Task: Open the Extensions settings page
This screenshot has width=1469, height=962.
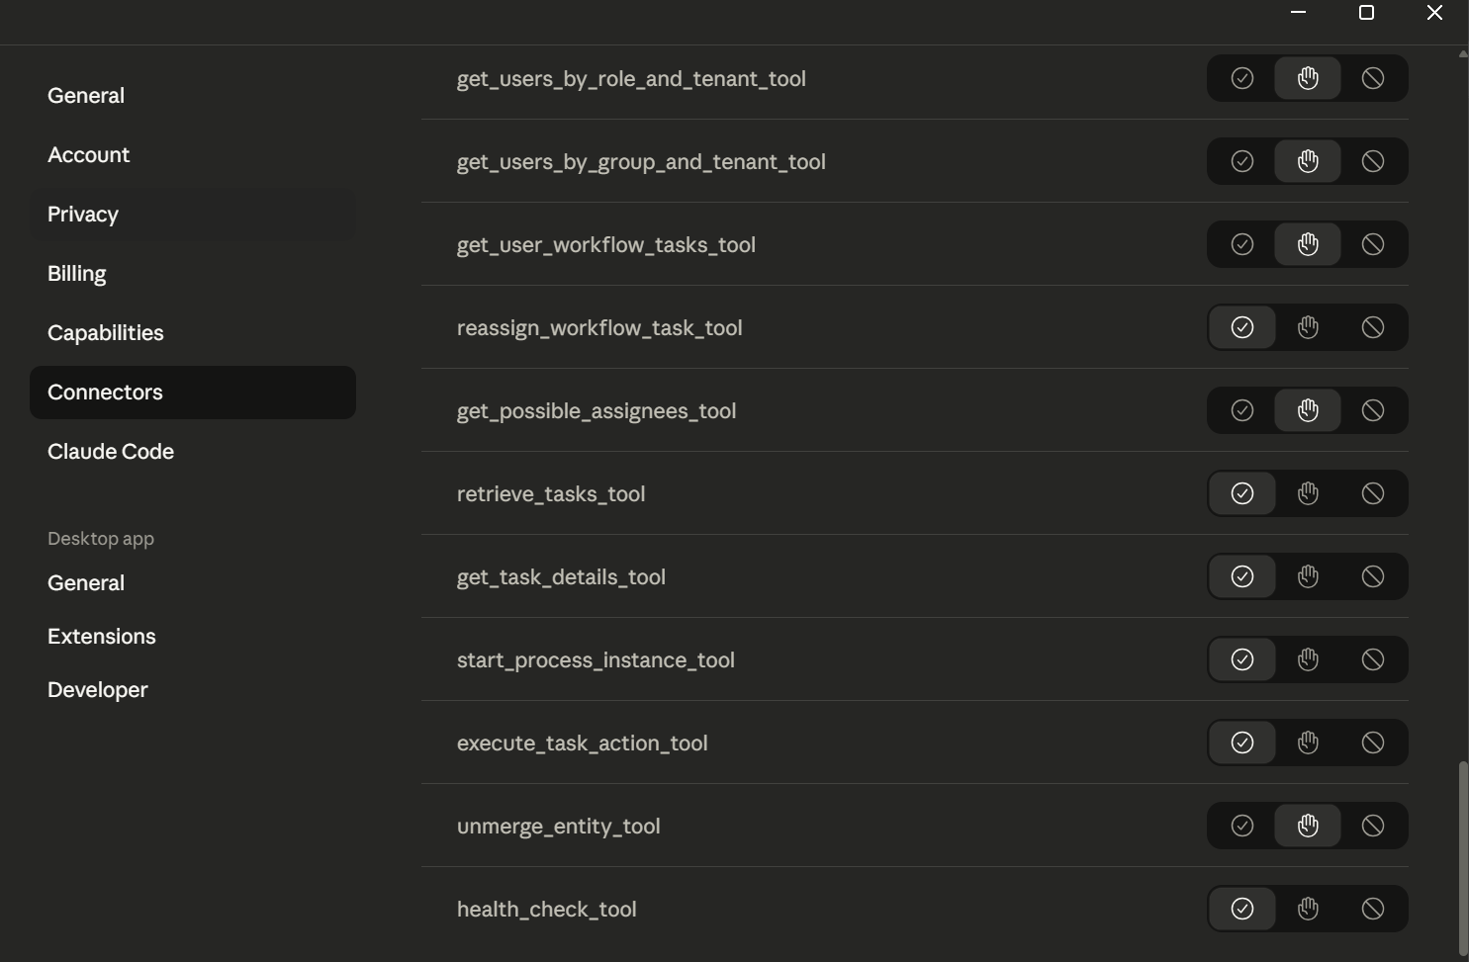Action: pyautogui.click(x=102, y=637)
